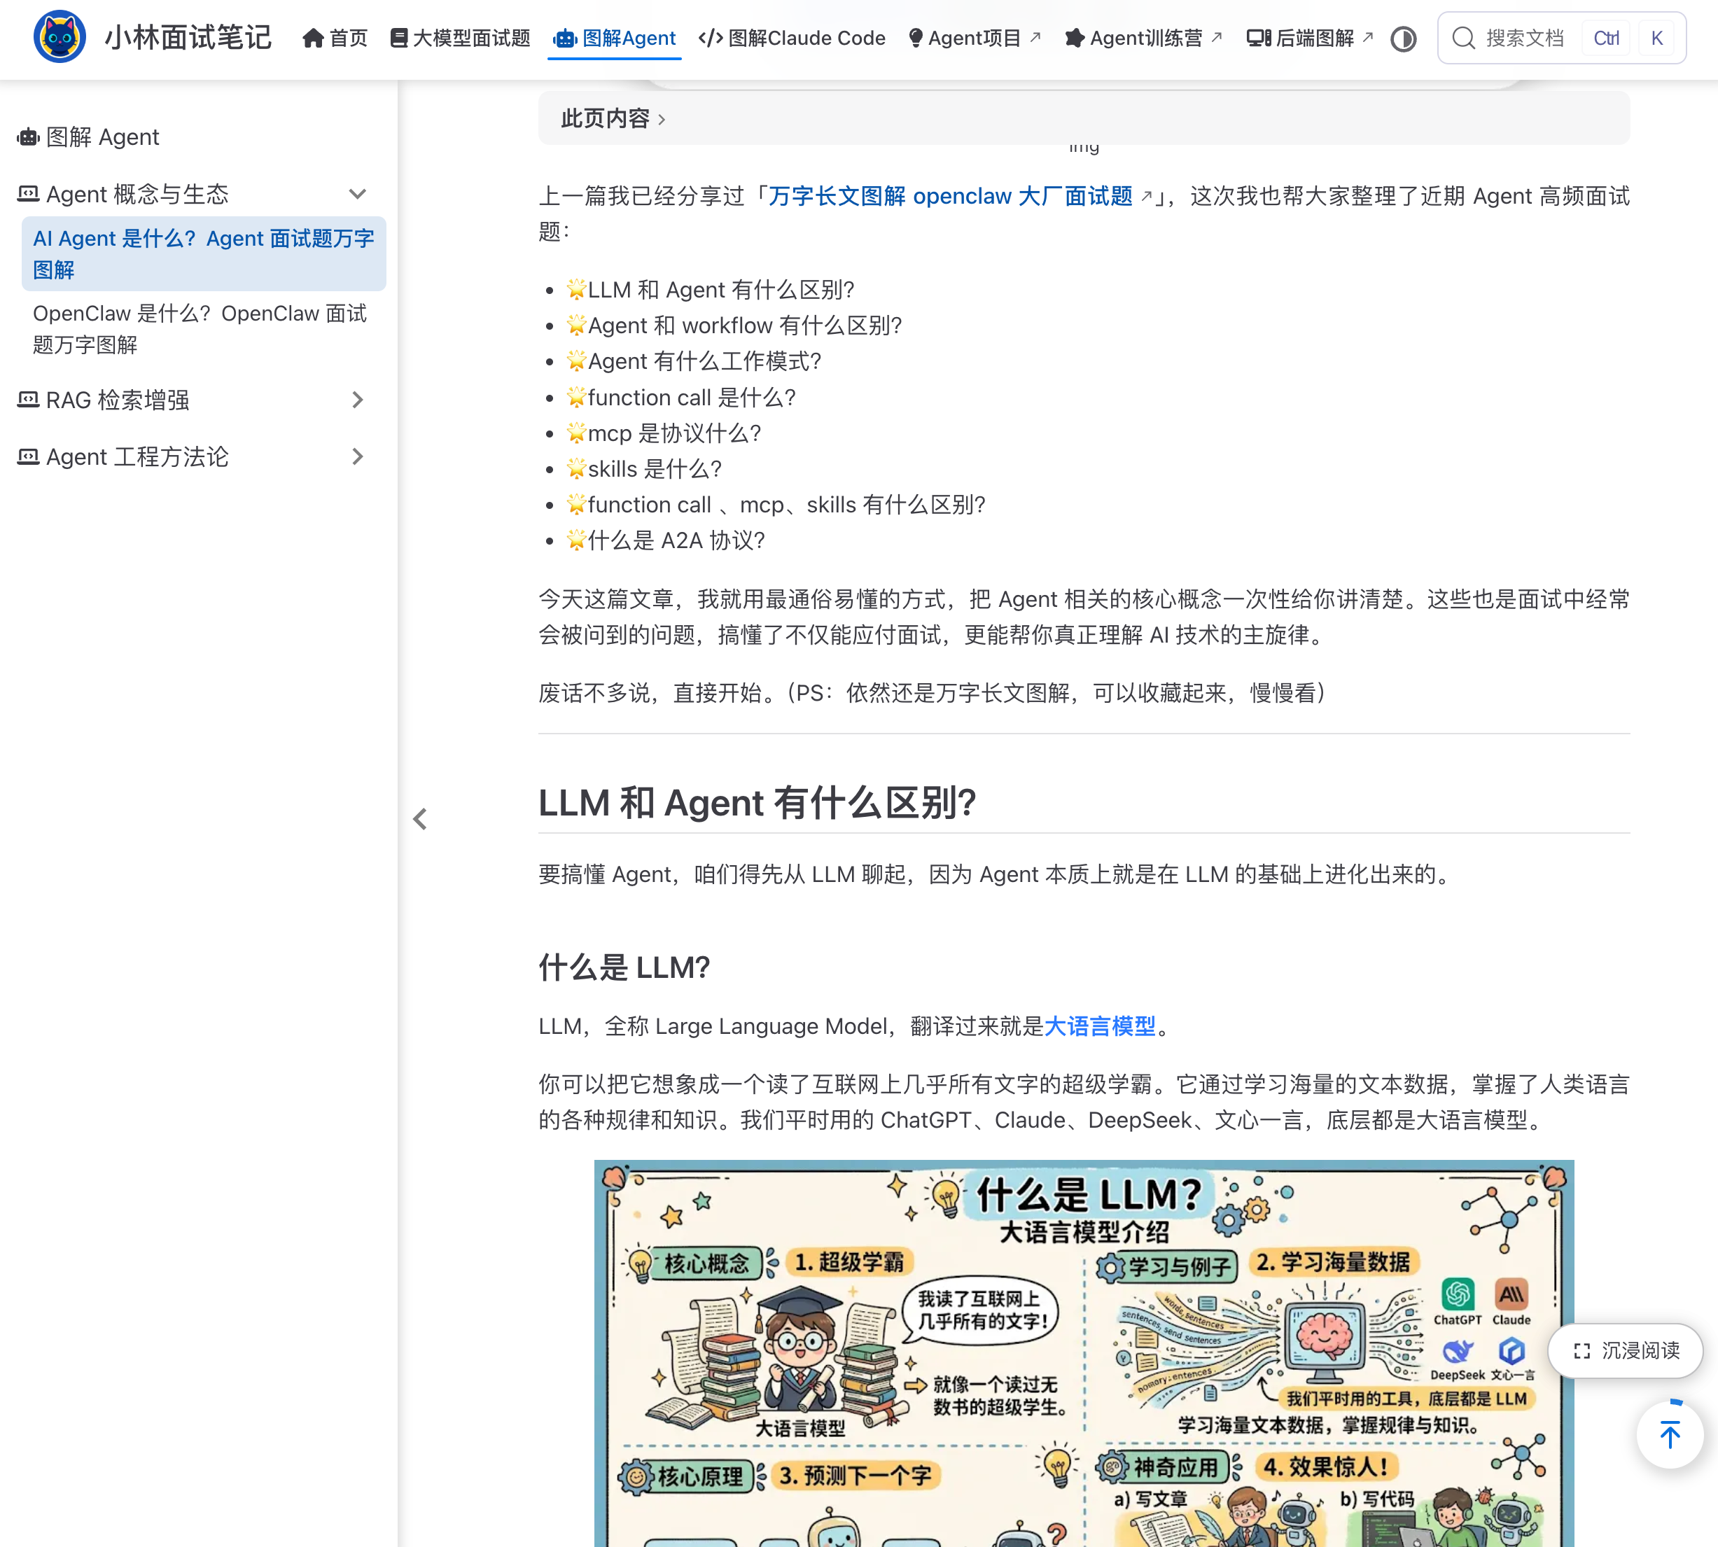
Task: Open the 图解Claude Code nav tab
Action: [791, 38]
